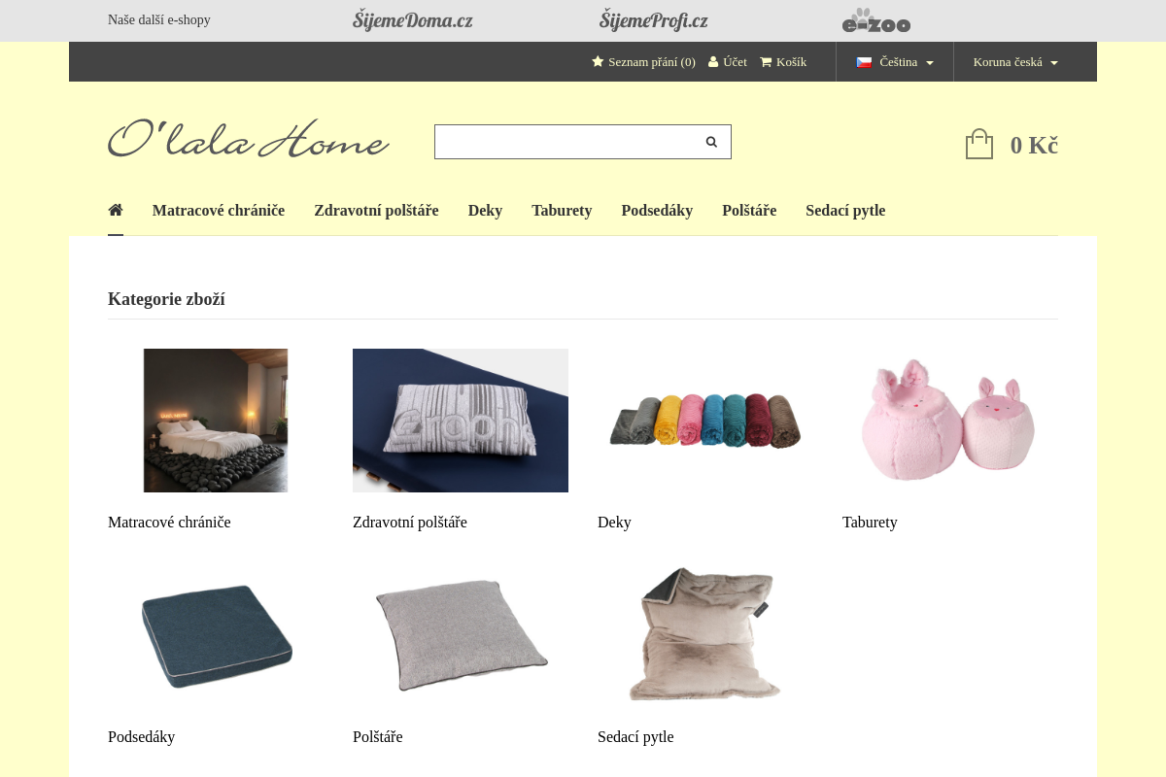The height and width of the screenshot is (777, 1166).
Task: Open the shopping bag cart icon
Action: pyautogui.click(x=979, y=144)
